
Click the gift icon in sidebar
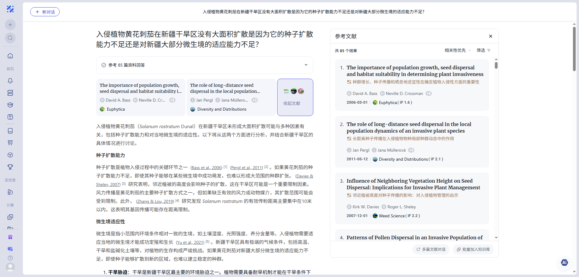(x=10, y=237)
